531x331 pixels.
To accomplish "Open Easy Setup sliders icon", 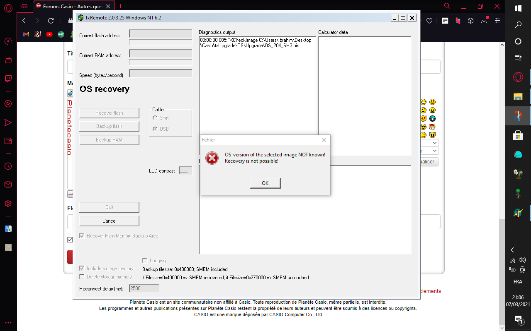I will pyautogui.click(x=497, y=21).
